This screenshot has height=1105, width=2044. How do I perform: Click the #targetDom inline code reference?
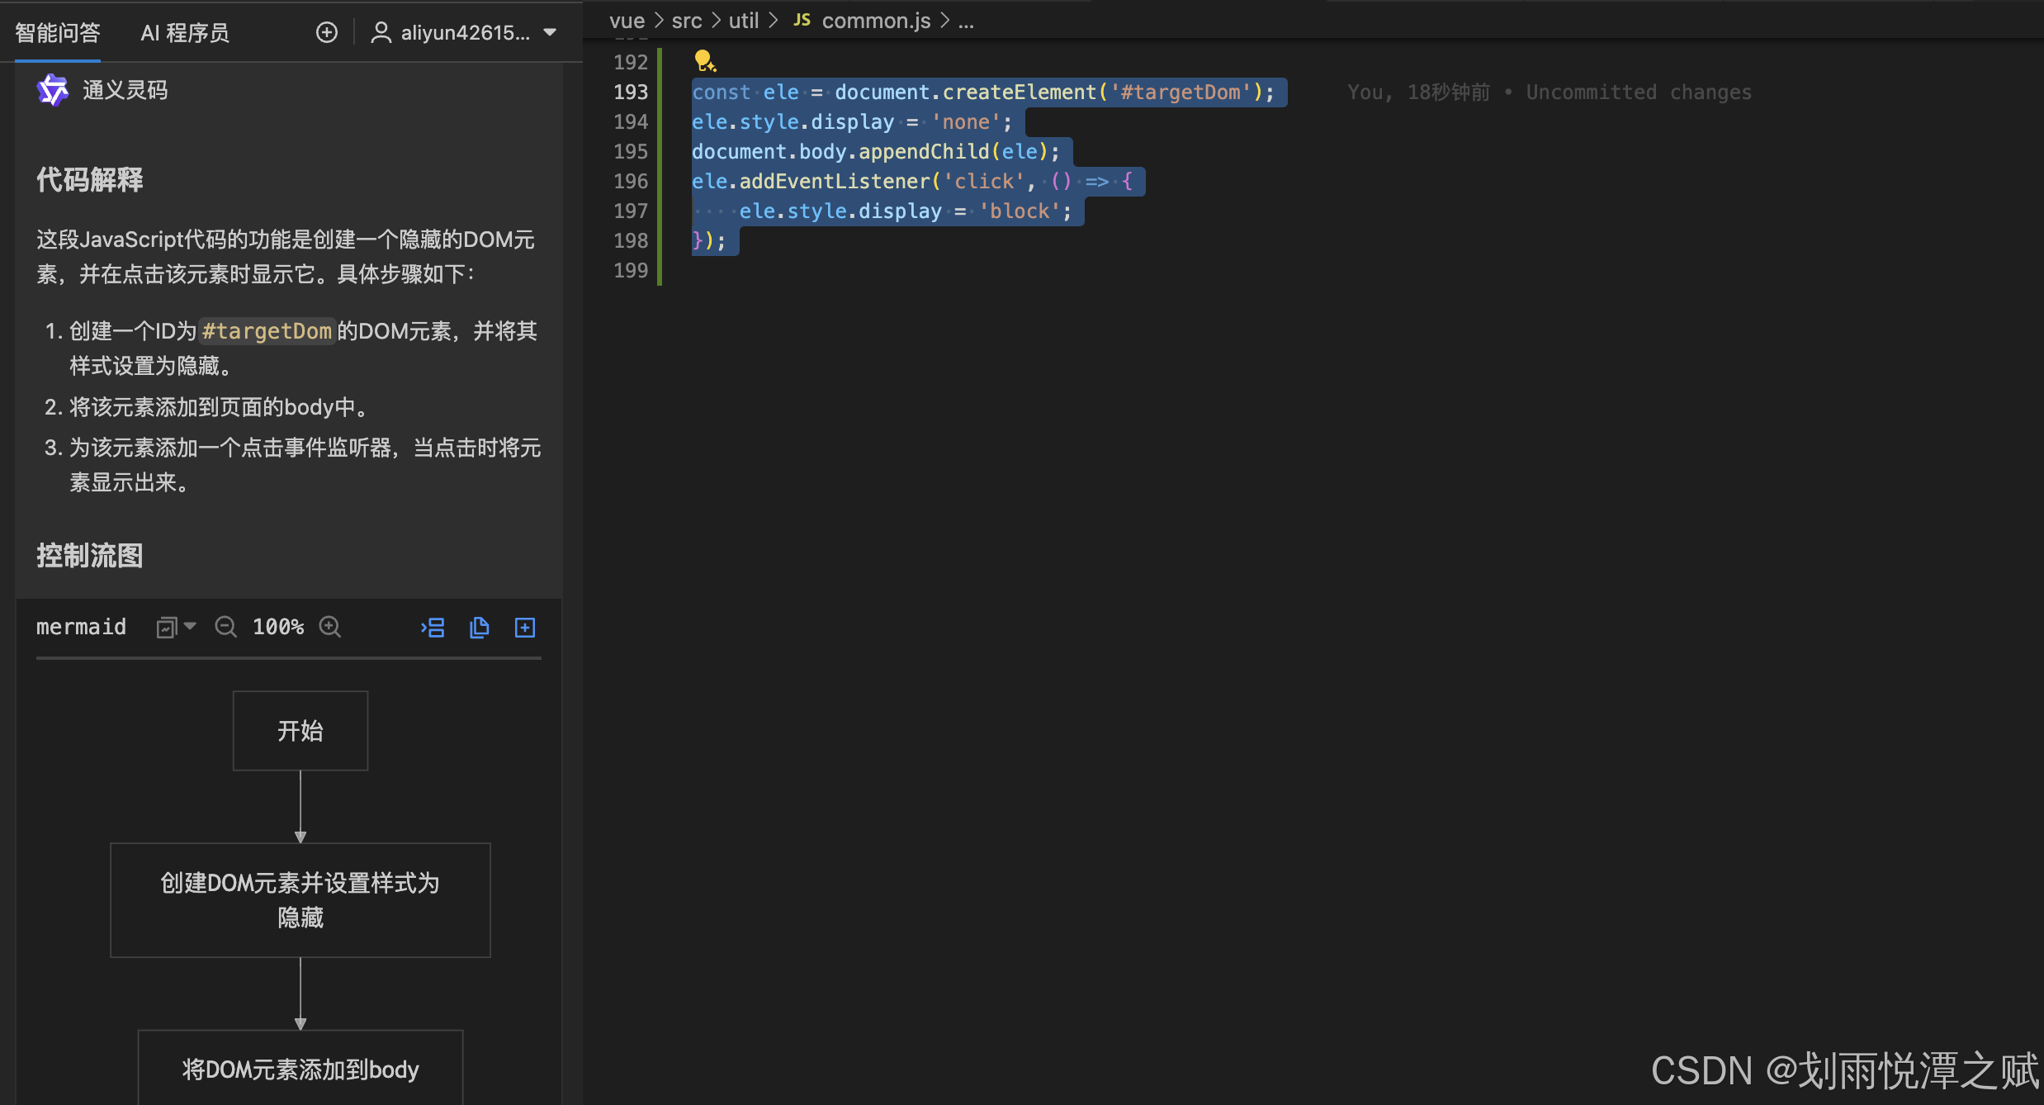pos(267,331)
